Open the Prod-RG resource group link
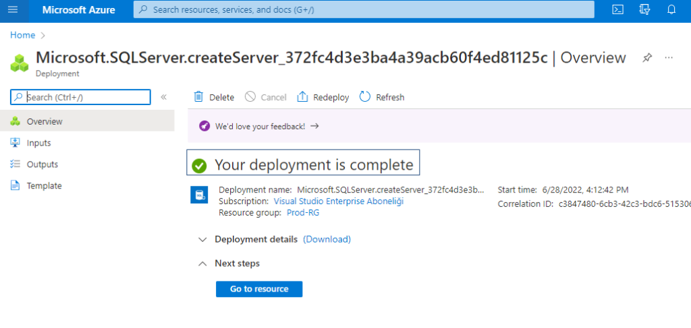 click(x=303, y=213)
